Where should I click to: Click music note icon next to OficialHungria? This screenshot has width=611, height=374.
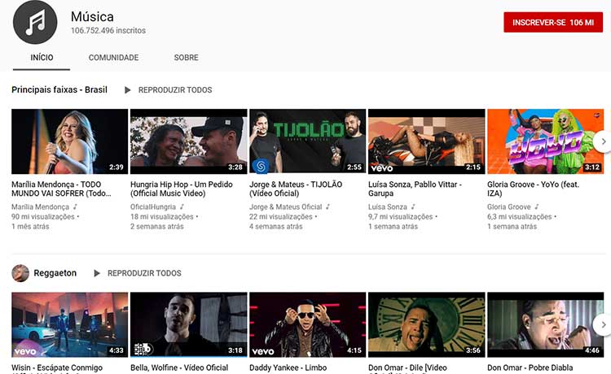coord(182,207)
